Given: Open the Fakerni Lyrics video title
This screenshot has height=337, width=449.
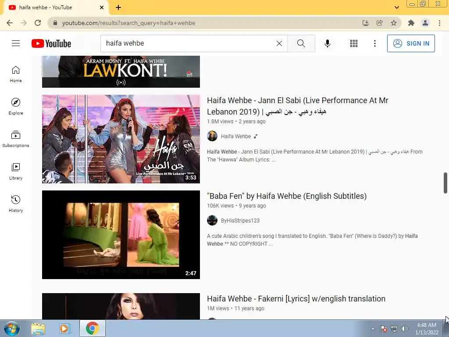Looking at the screenshot, I should (x=296, y=298).
